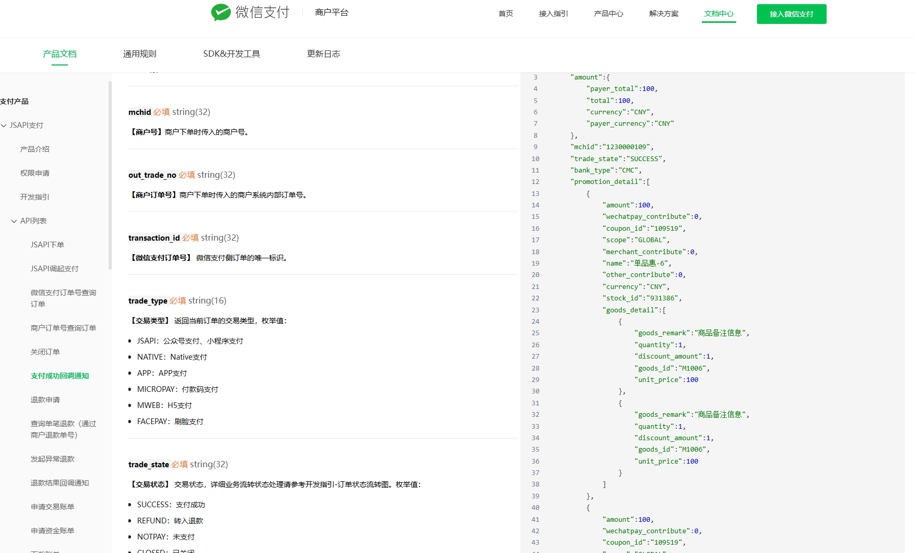Image resolution: width=915 pixels, height=553 pixels.
Task: Open the 产品中心 navigation item
Action: [x=609, y=14]
